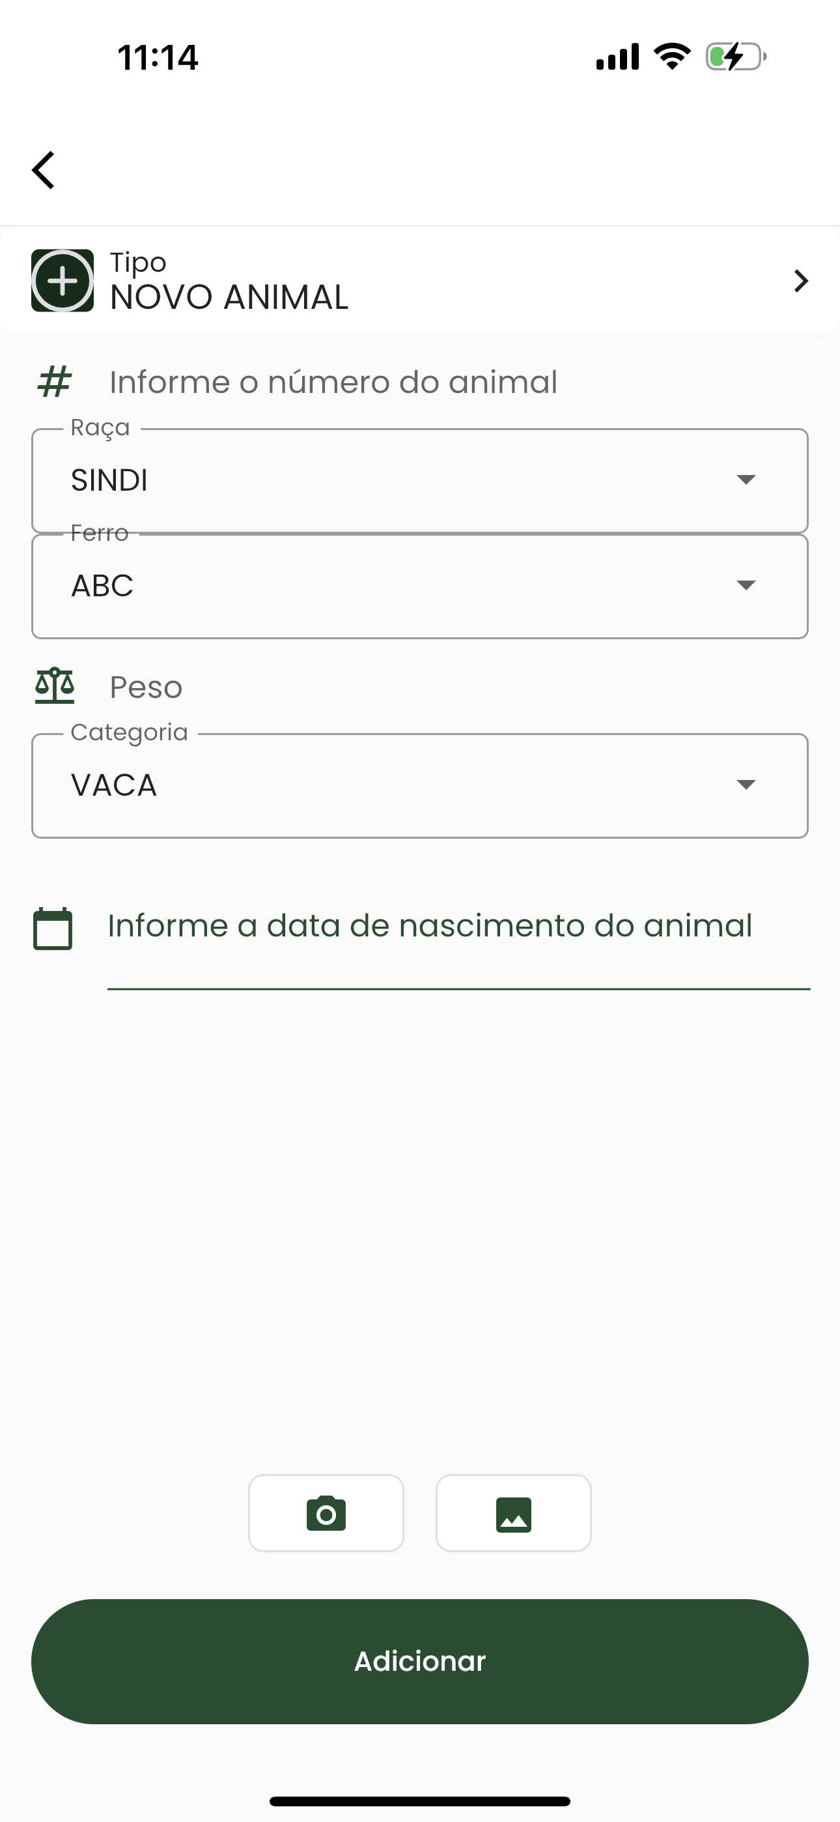
Task: Tap the weight scale icon
Action: 55,686
